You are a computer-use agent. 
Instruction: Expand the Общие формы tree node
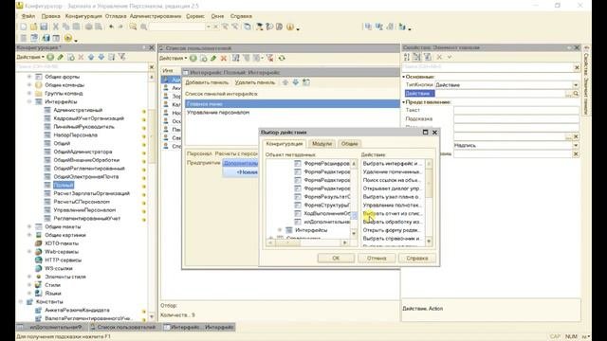[29, 77]
